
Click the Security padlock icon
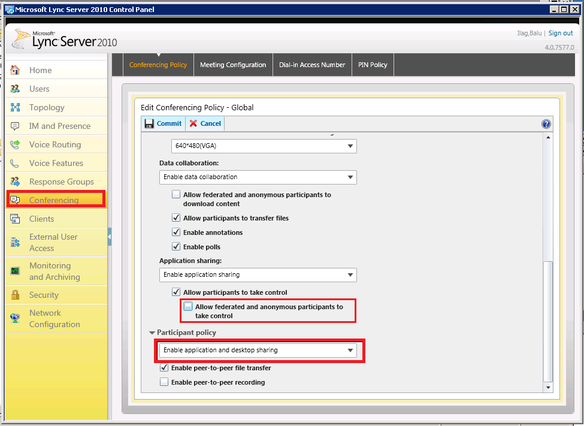click(15, 295)
